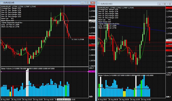
Task: Restore the EURUSD,M5 chart window
Action: tap(88, 3)
